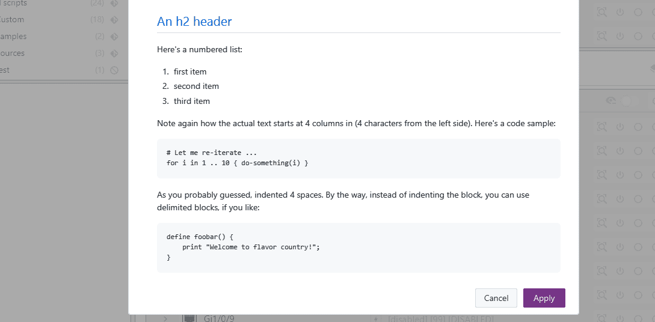Screen dimensions: 655x322
Task: Toggle the circle status in the top row
Action: pyautogui.click(x=638, y=11)
